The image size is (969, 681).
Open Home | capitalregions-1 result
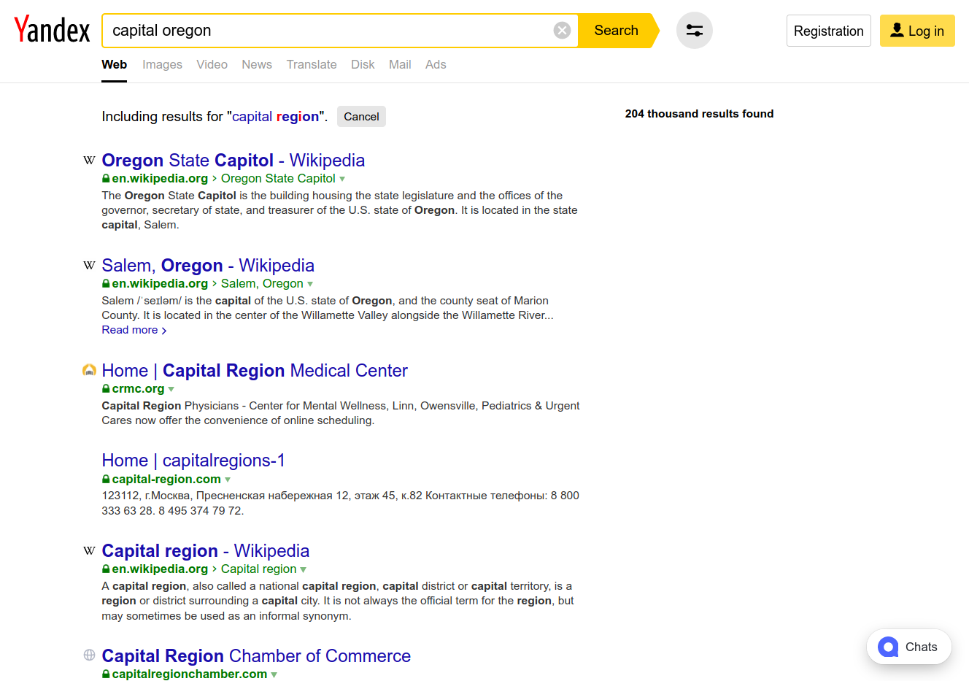[193, 461]
